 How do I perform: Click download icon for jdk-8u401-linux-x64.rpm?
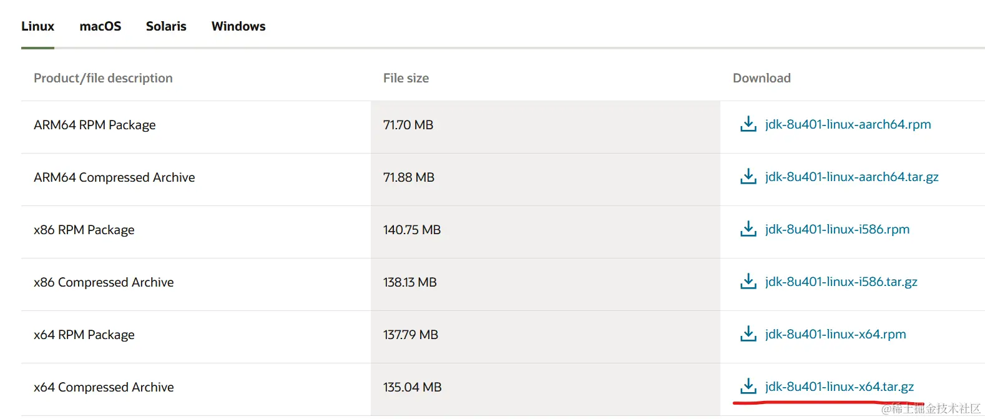pyautogui.click(x=748, y=334)
